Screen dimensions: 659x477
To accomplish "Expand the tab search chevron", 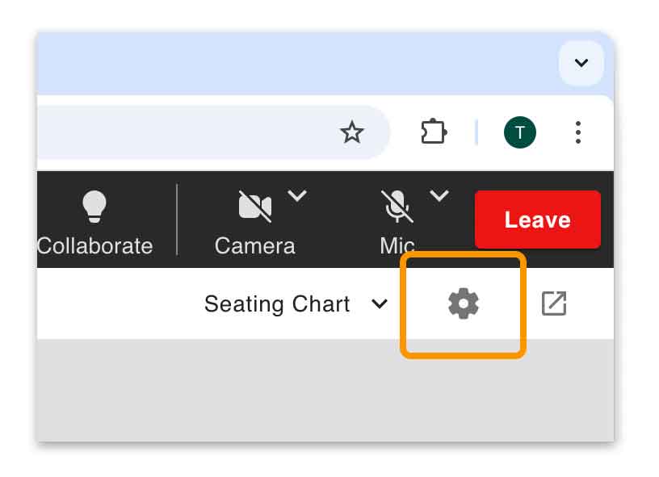I will pos(581,63).
